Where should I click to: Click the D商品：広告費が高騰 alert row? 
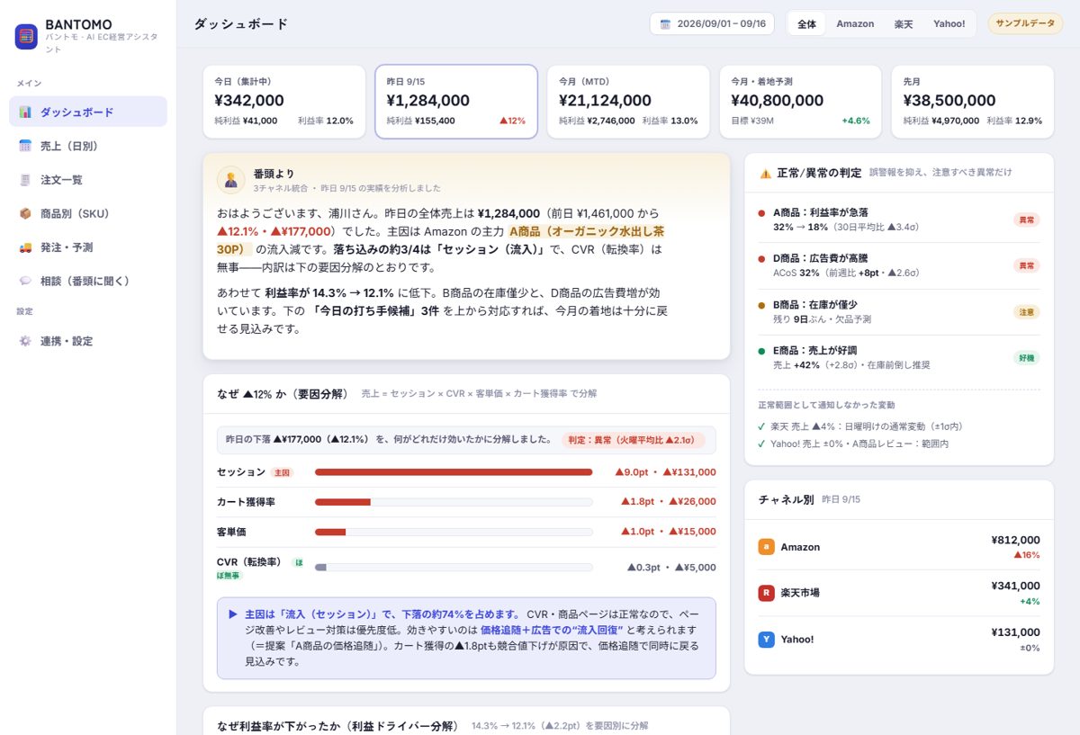(899, 265)
